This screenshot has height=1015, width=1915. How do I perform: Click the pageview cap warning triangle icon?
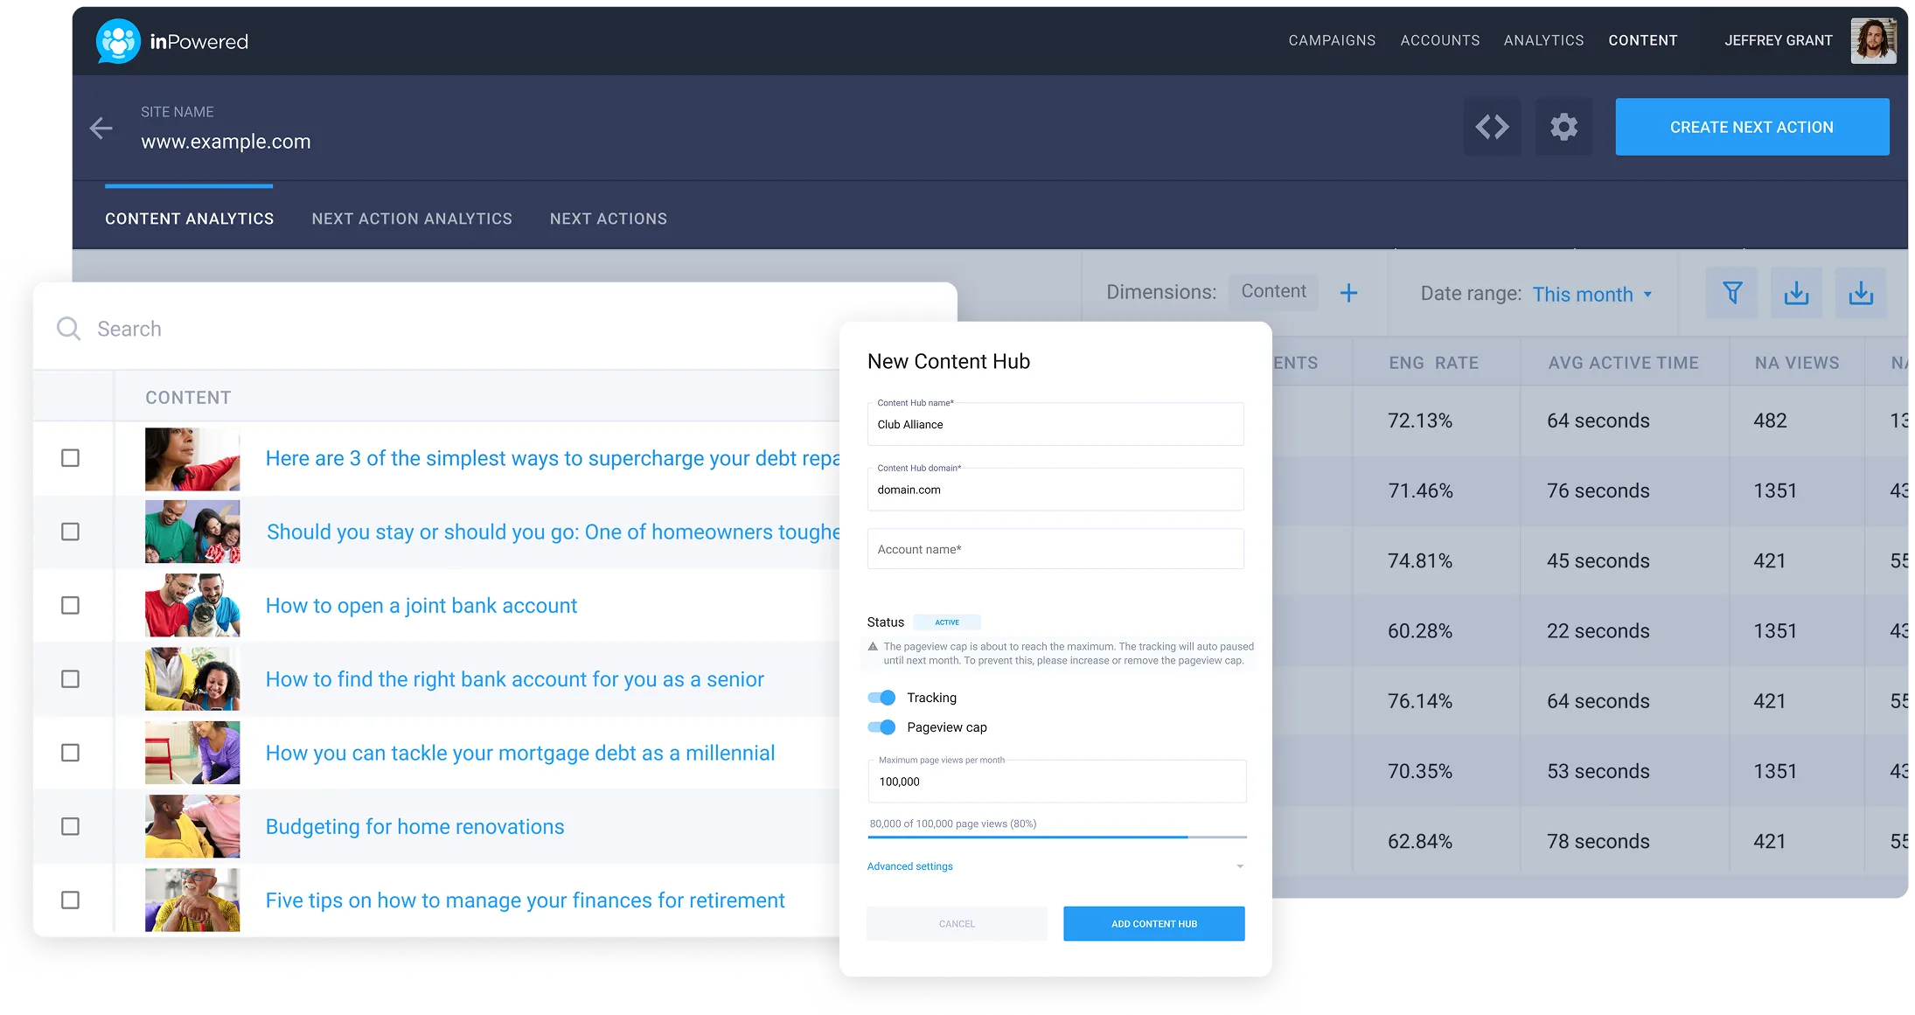[873, 647]
